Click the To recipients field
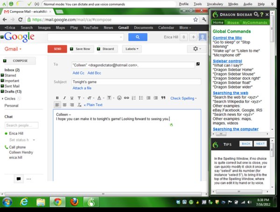This screenshot has width=280, height=212. pyautogui.click(x=133, y=65)
